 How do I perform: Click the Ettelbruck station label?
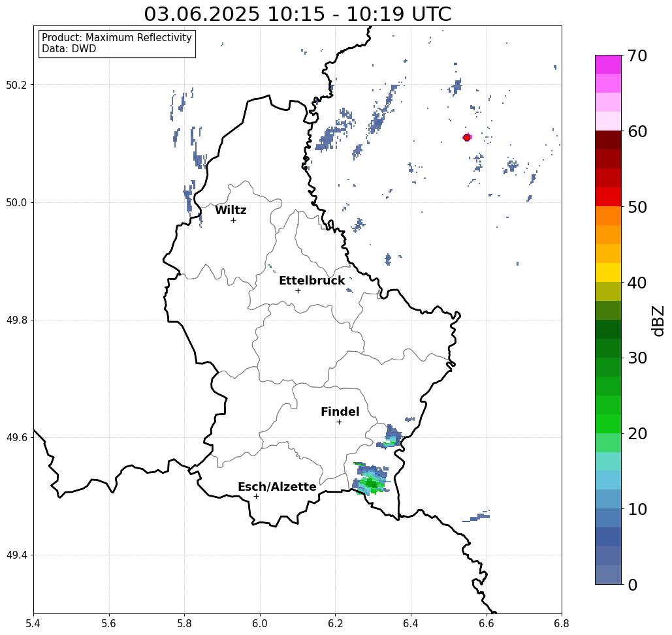(x=312, y=281)
